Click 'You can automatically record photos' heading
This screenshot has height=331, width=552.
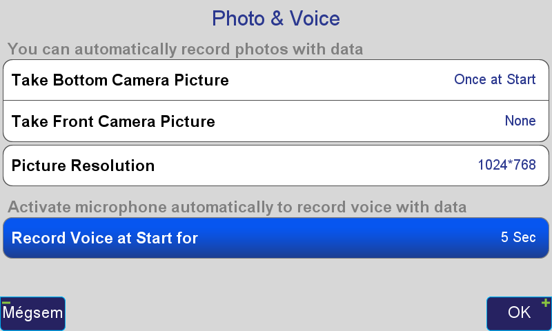click(185, 50)
